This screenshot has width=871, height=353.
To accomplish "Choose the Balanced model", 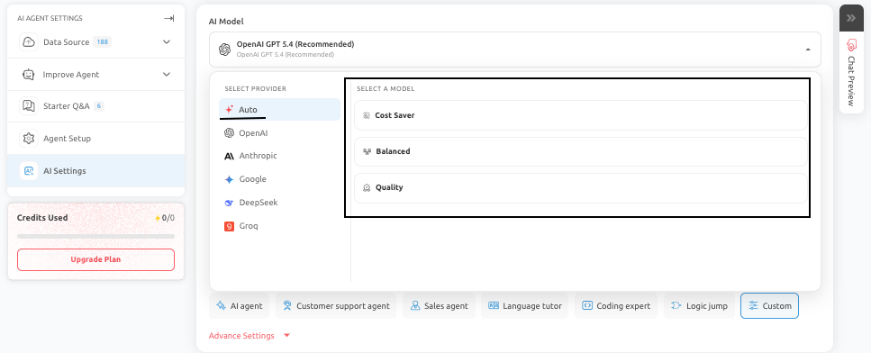I will pos(580,151).
